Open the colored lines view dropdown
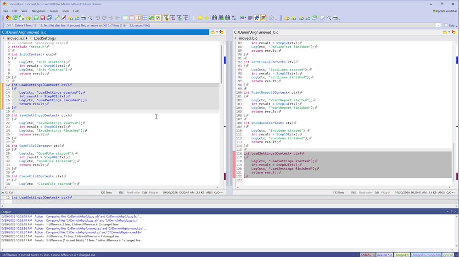 click(246, 18)
